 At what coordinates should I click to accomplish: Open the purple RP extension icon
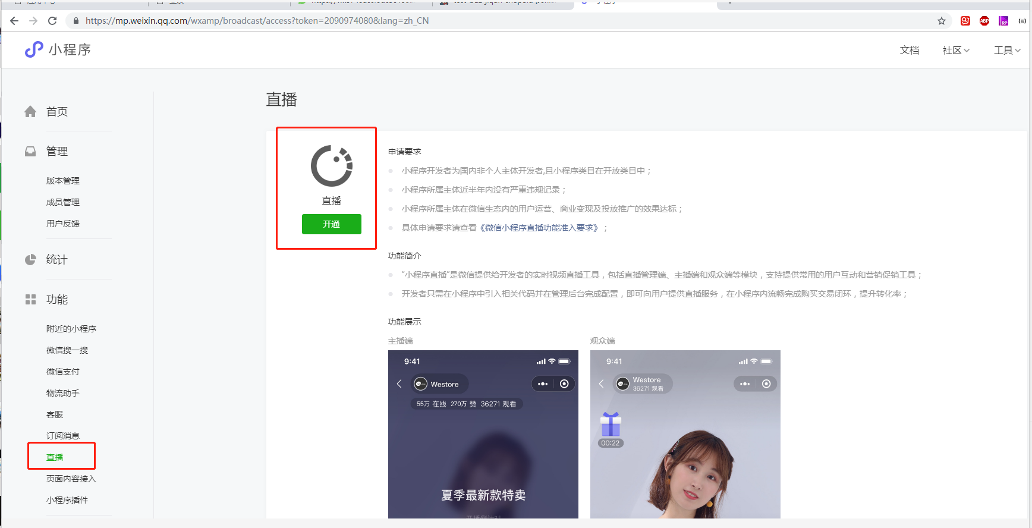1003,21
